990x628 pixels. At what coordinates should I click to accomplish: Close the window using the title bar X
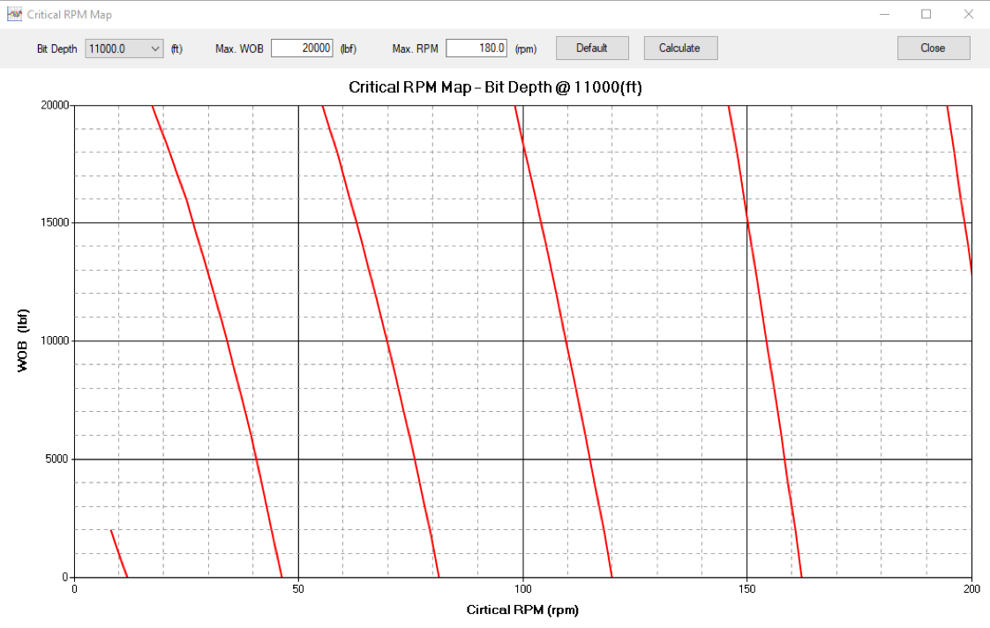click(x=967, y=14)
